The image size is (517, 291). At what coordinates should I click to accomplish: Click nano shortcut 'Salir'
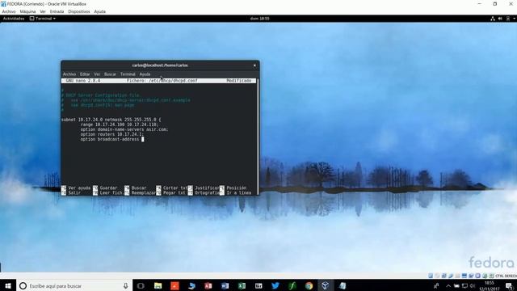(x=71, y=192)
